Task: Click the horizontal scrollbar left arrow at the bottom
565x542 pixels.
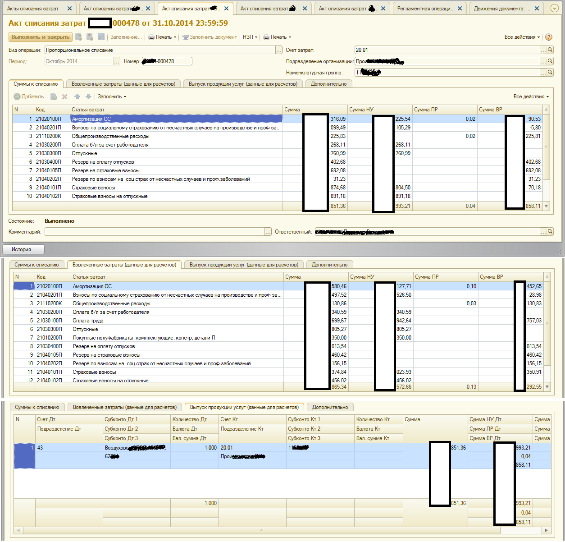Action: pyautogui.click(x=18, y=530)
